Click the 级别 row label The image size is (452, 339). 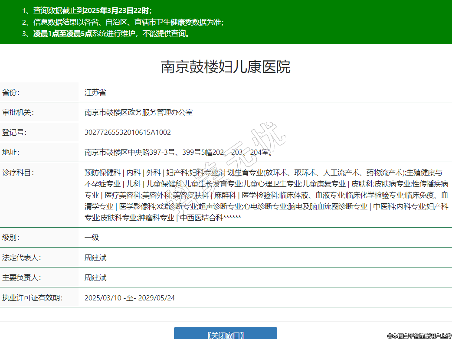(11, 238)
